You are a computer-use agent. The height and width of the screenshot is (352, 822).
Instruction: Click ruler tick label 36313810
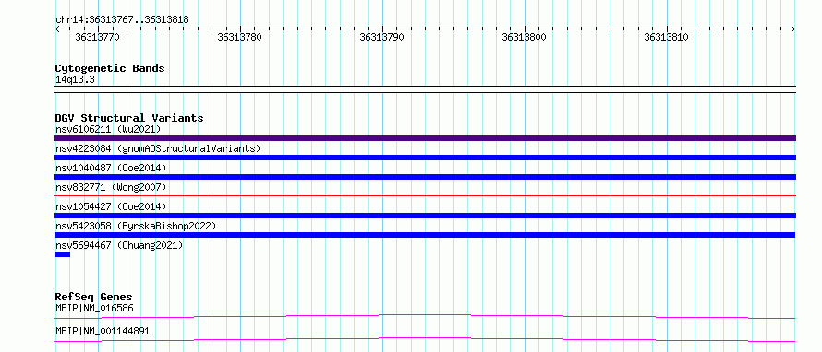pyautogui.click(x=666, y=37)
